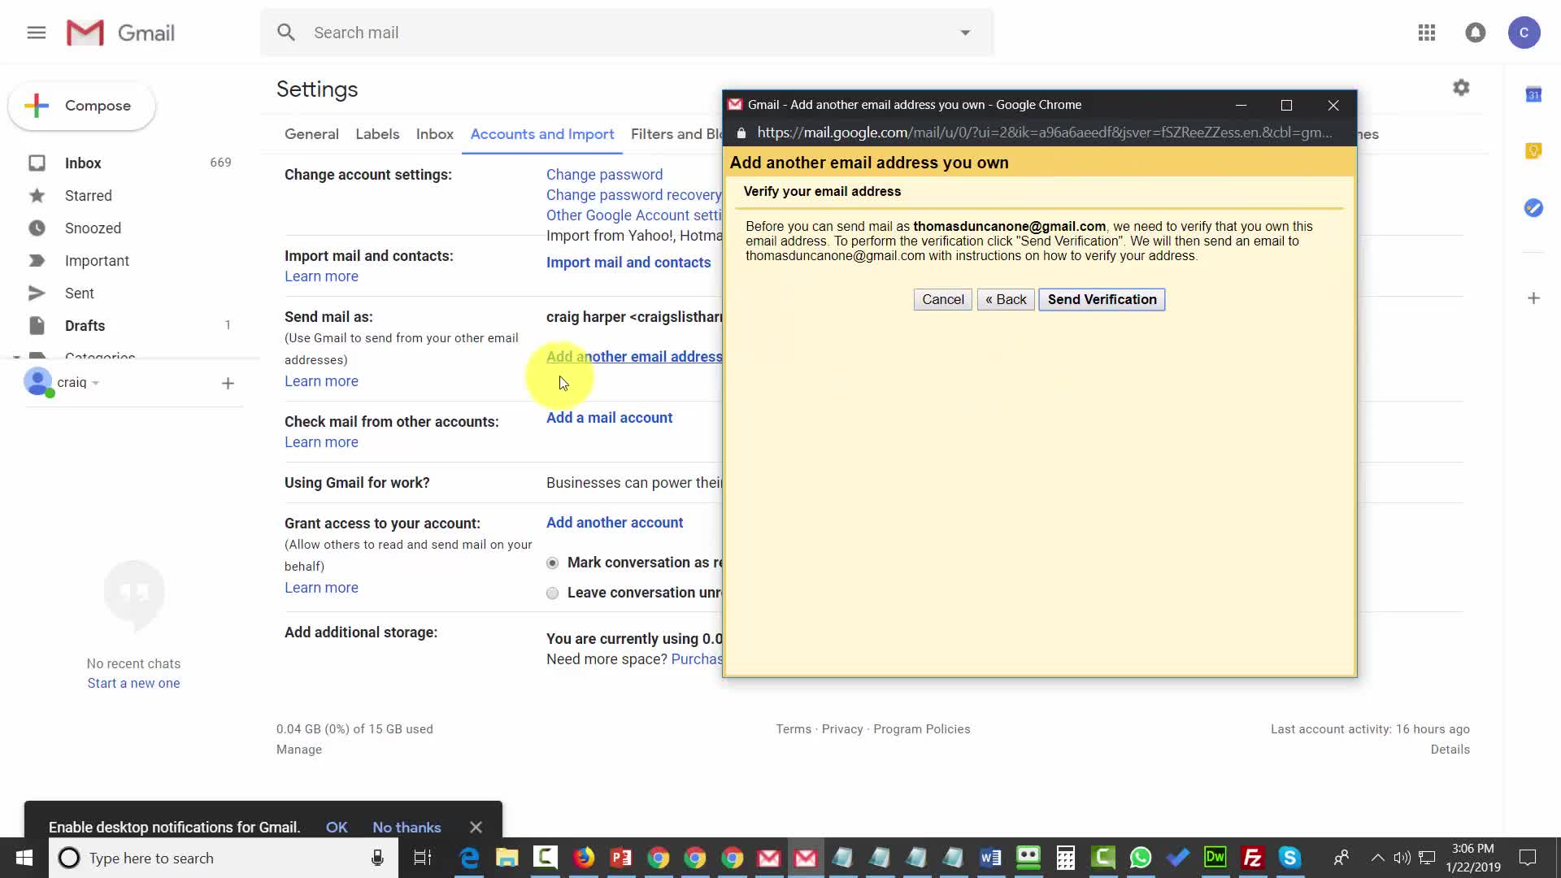Click OK to enable desktop notifications
This screenshot has width=1561, height=878.
(337, 828)
